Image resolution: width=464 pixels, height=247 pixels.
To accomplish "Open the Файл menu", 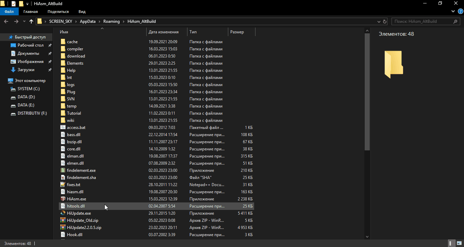I will 9,11.
